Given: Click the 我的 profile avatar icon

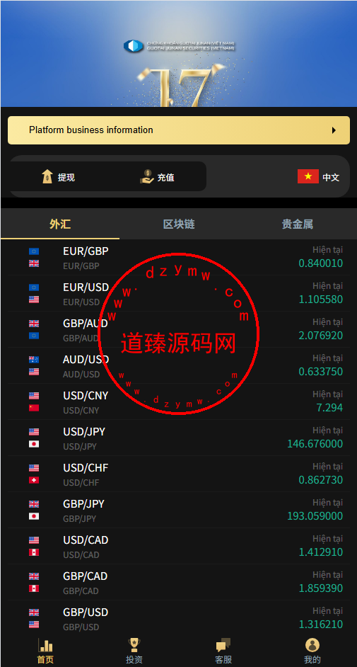Looking at the screenshot, I should point(312,645).
